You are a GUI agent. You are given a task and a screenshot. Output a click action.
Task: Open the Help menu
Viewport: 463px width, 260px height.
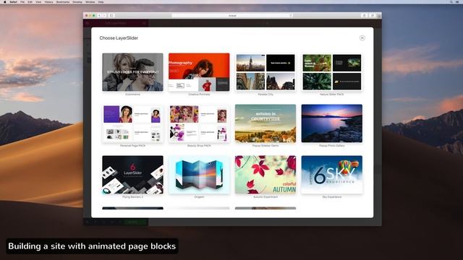pyautogui.click(x=101, y=1)
